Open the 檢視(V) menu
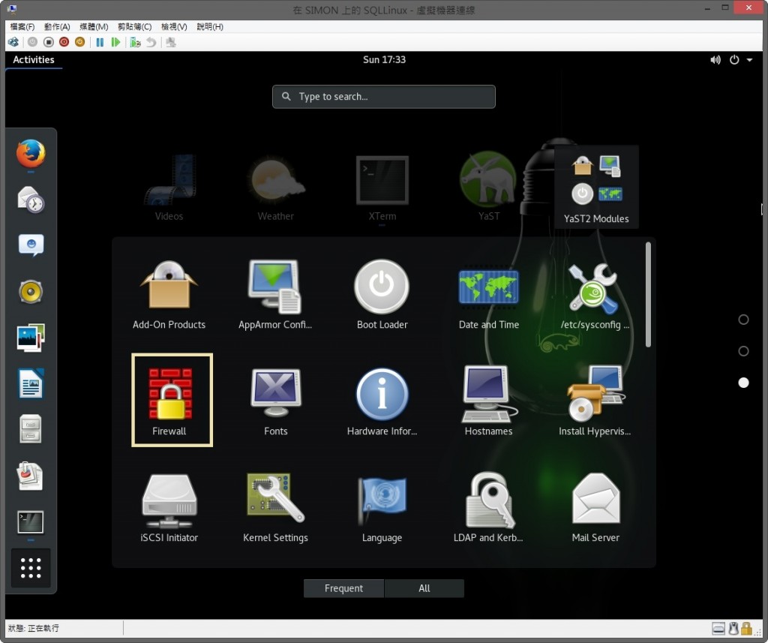768x643 pixels. pyautogui.click(x=174, y=26)
